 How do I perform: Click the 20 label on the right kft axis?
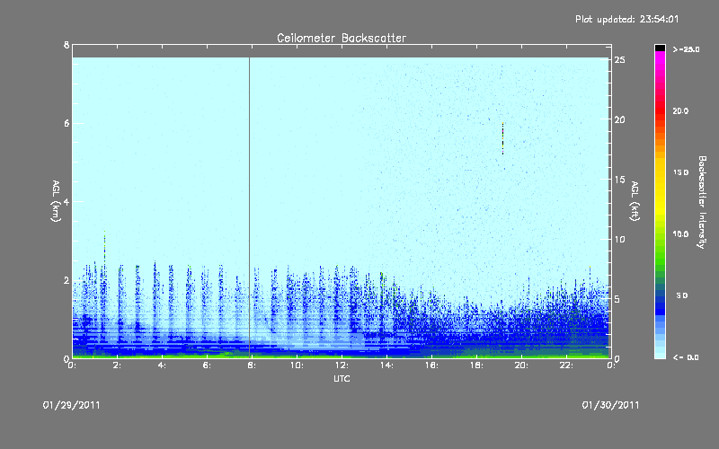[620, 119]
